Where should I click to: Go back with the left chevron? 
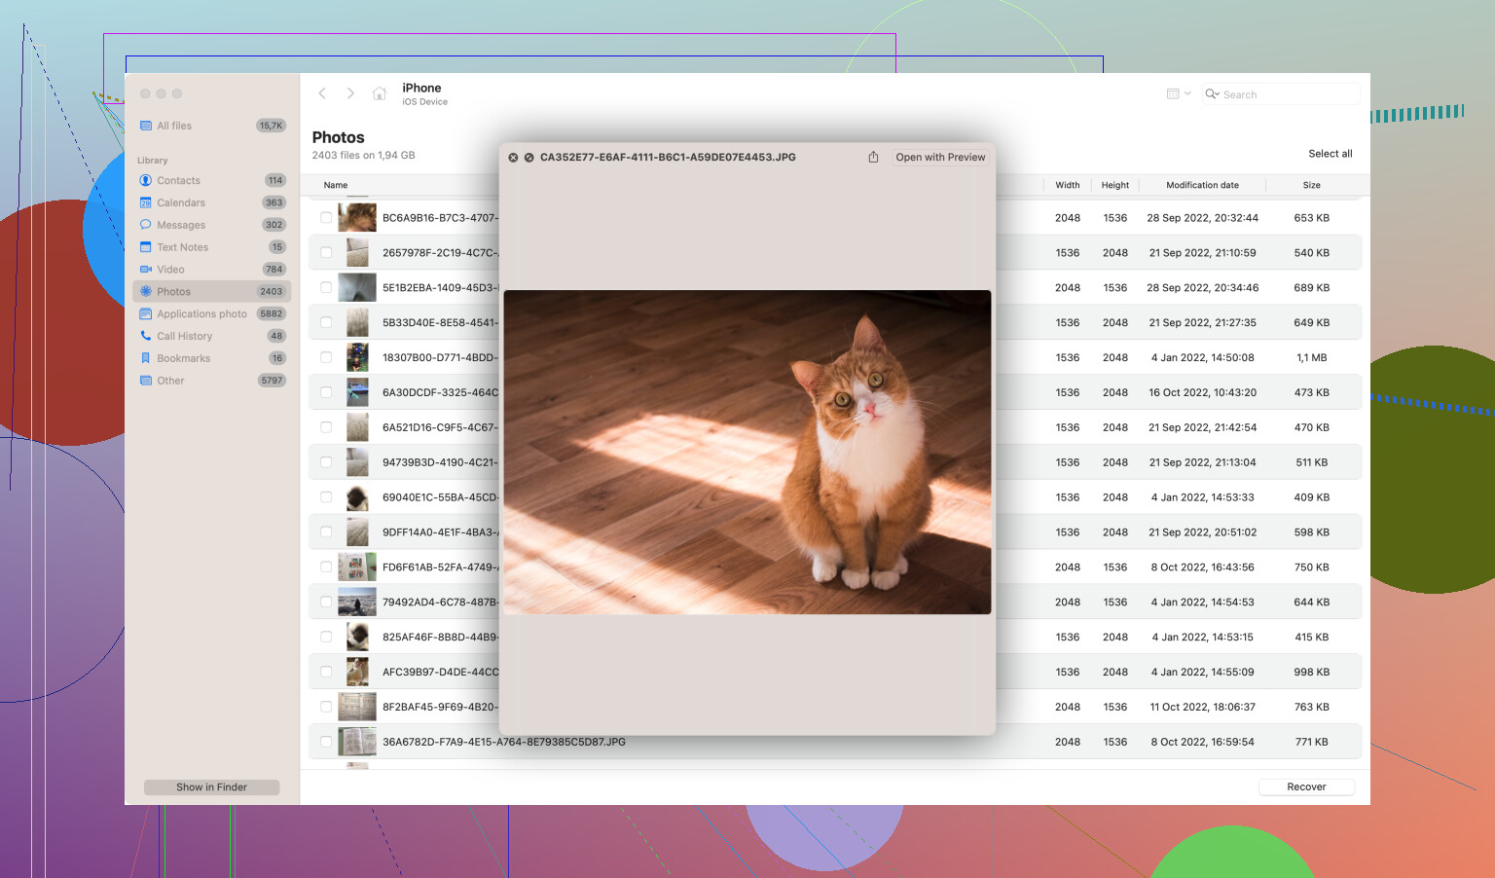point(322,93)
